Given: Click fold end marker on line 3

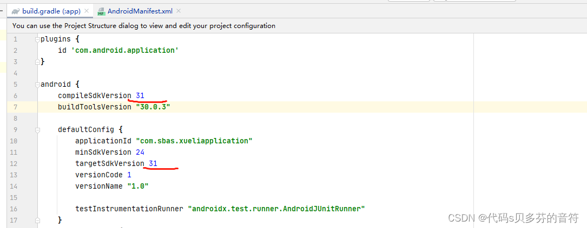Looking at the screenshot, I should 37,62.
